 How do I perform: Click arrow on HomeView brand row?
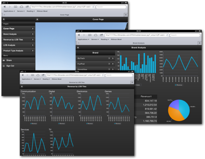(113, 69)
